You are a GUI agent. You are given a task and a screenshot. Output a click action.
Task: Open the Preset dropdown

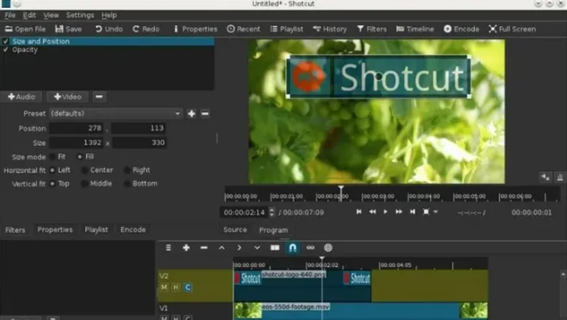116,114
